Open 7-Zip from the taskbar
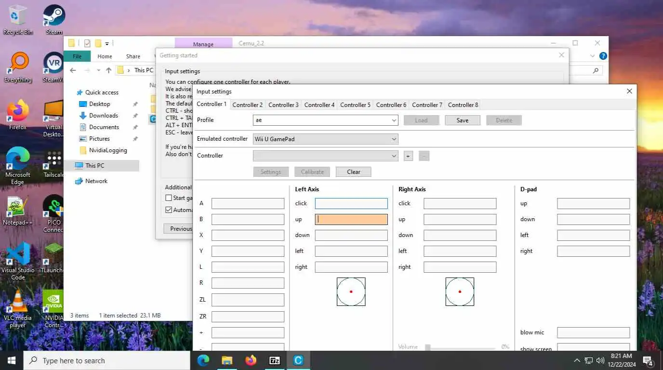Image resolution: width=663 pixels, height=370 pixels. (275, 360)
